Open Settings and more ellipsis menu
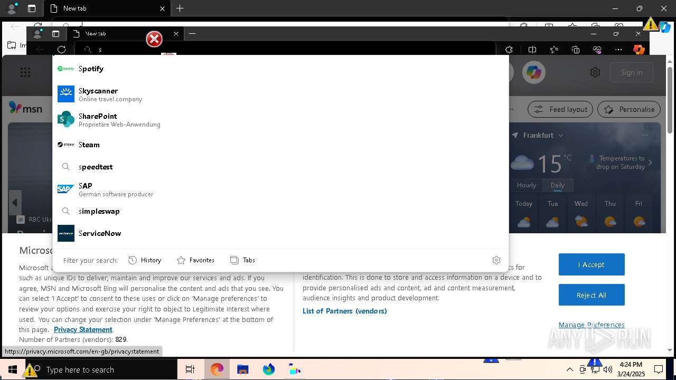The image size is (676, 380). [x=618, y=50]
